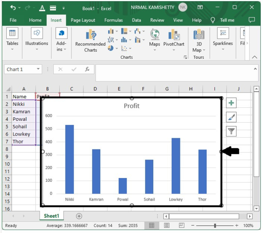Click the Redo arrow icon
The width and height of the screenshot is (263, 233).
(x=28, y=8)
